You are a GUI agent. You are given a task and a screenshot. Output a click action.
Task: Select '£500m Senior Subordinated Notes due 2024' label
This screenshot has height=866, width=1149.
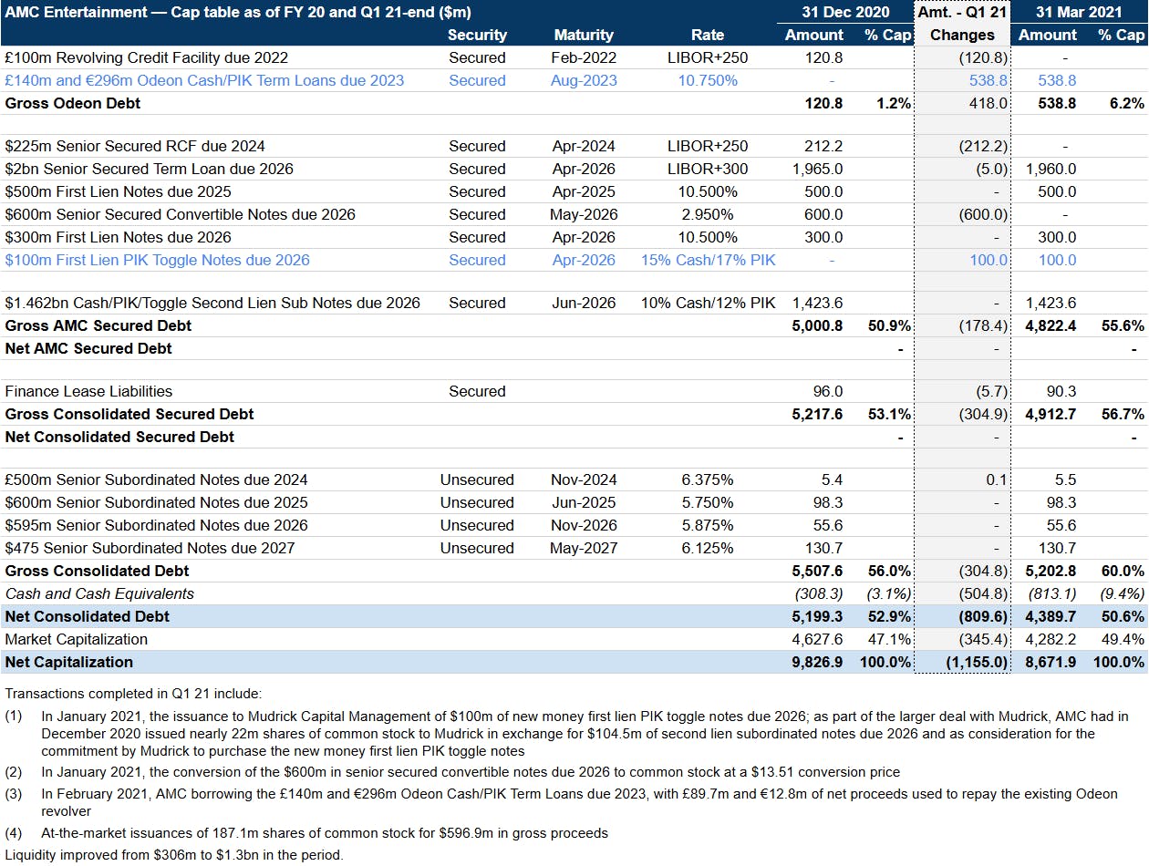[x=156, y=479]
